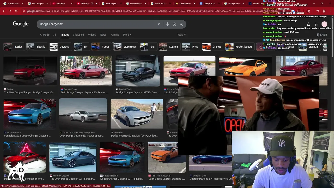Filter images by the 4 door chip

click(101, 47)
